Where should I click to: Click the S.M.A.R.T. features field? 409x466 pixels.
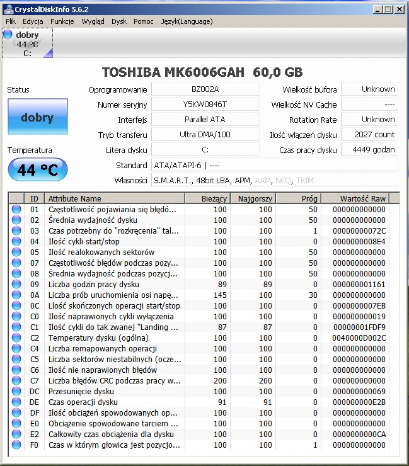point(275,180)
